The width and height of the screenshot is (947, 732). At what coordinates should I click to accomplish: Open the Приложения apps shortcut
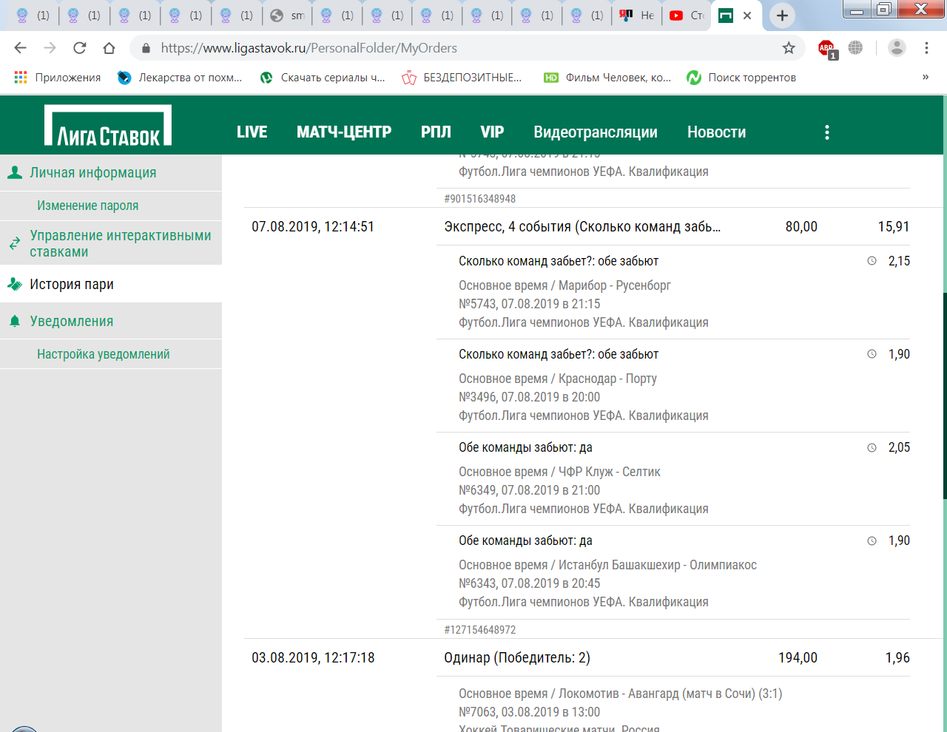[57, 78]
